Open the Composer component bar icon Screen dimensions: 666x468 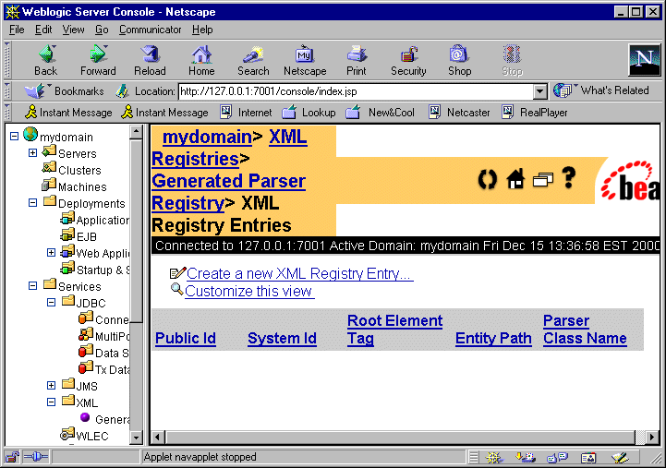pyautogui.click(x=620, y=458)
